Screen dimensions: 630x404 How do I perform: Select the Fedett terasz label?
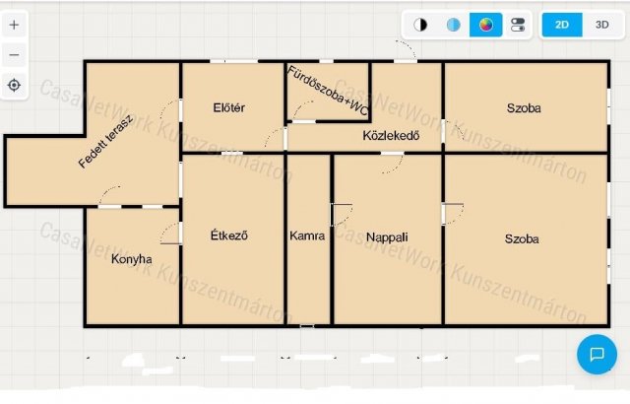(105, 141)
